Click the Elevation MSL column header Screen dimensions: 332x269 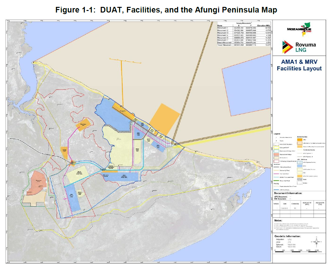264,25
